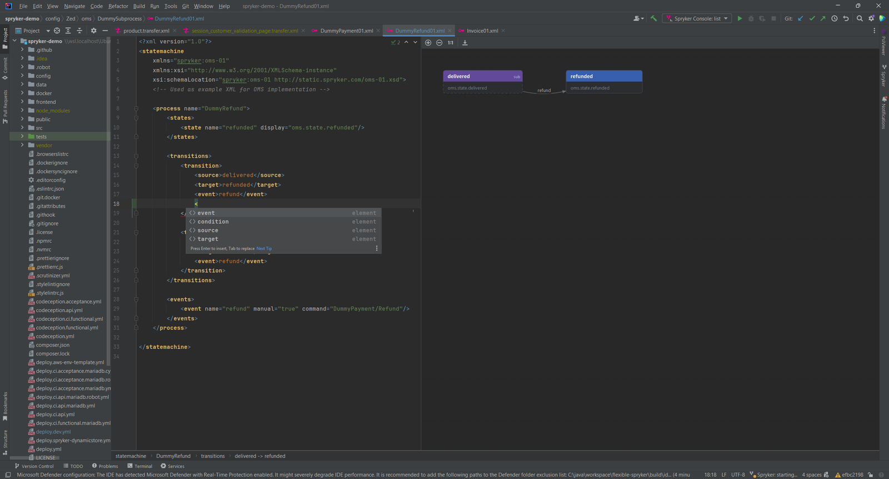Select target in completion popup
The width and height of the screenshot is (889, 479).
pyautogui.click(x=283, y=239)
